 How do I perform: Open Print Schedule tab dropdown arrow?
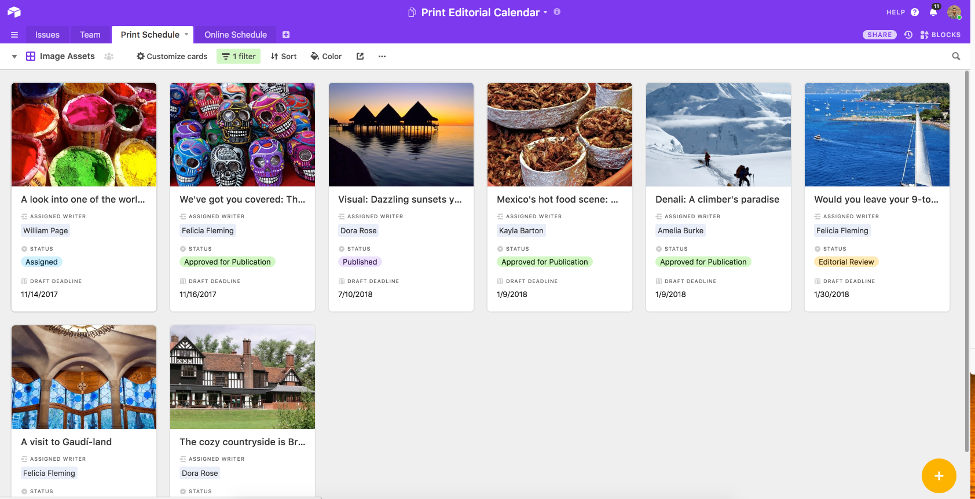pyautogui.click(x=186, y=35)
